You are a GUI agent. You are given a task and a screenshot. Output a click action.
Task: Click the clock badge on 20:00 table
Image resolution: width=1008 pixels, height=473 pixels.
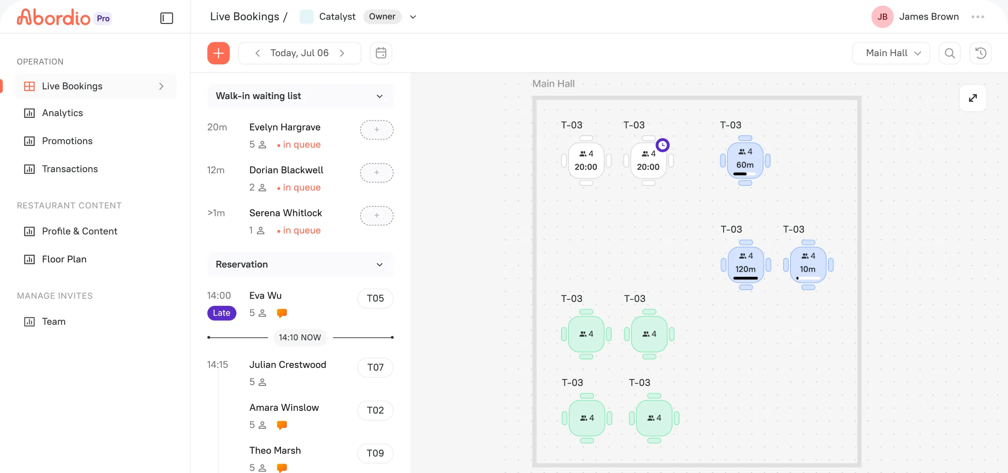tap(662, 145)
